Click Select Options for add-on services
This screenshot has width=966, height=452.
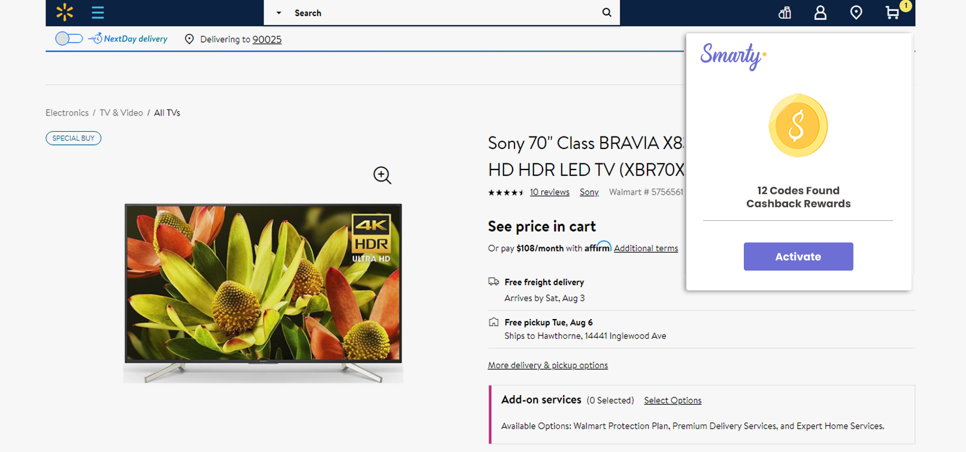(x=673, y=401)
